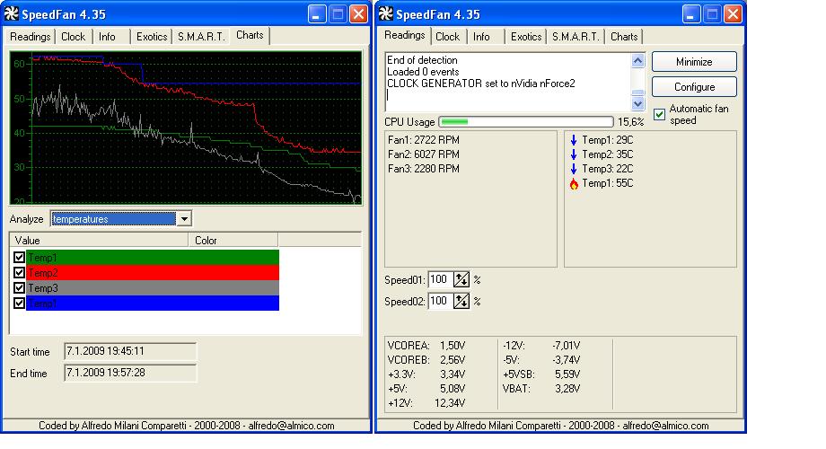Open the Analyze temperatures dropdown
Viewport: 826px width, 449px height.
coord(184,219)
